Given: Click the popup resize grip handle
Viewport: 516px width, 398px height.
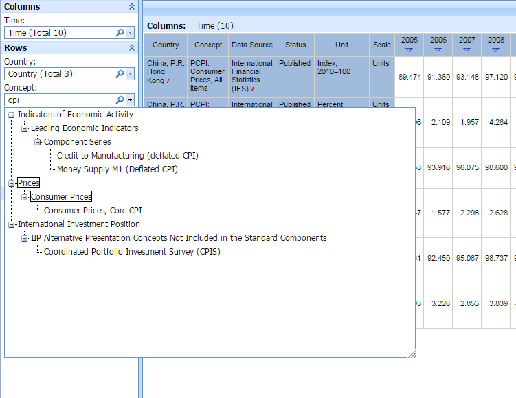Looking at the screenshot, I should click(412, 354).
